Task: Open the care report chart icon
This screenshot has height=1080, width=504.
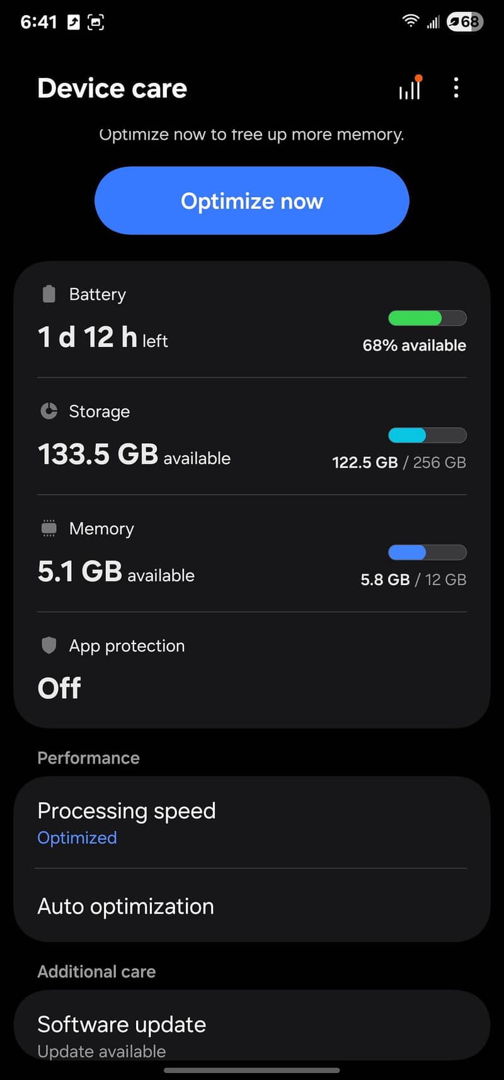Action: pos(410,88)
